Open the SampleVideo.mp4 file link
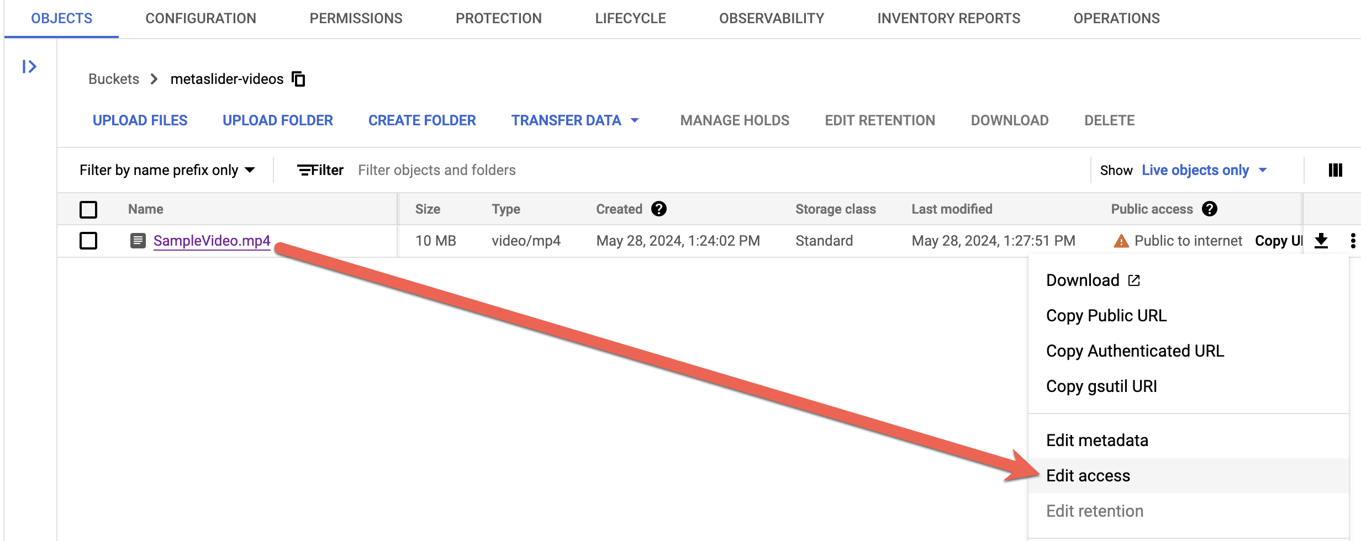The image size is (1361, 541). tap(212, 241)
